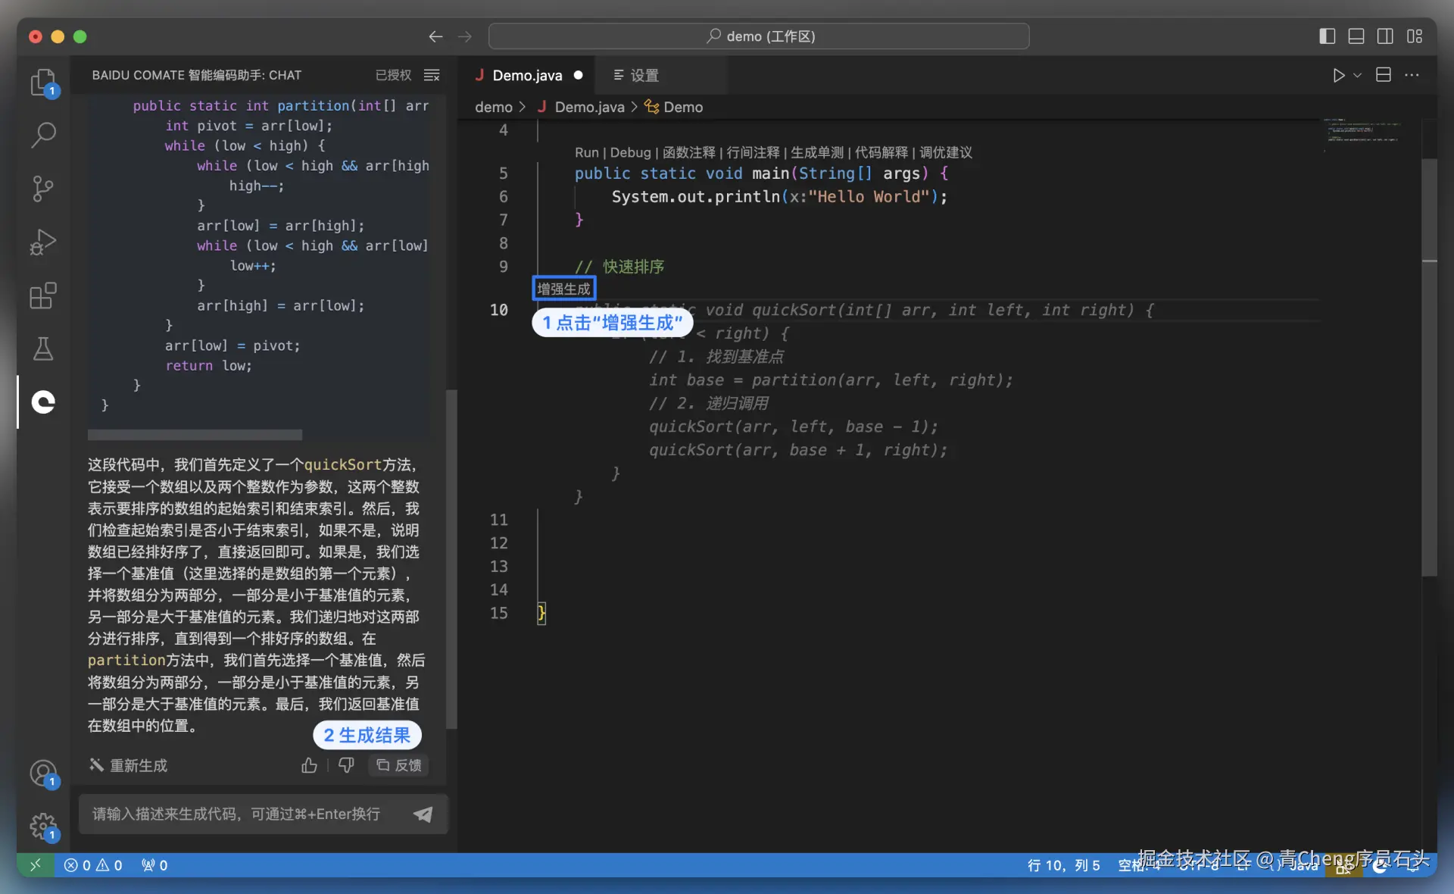Expand the run button dropdown arrow
Viewport: 1454px width, 894px height.
point(1358,75)
